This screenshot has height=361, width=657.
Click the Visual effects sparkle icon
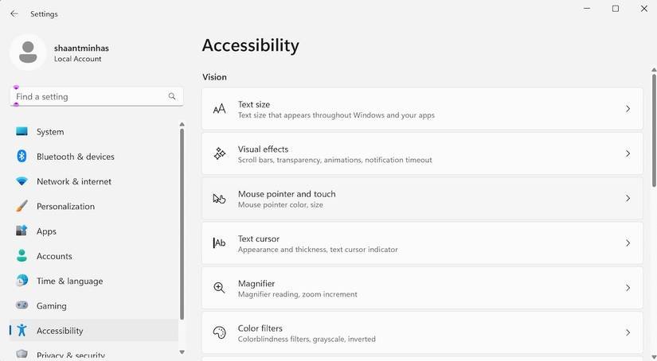[220, 153]
